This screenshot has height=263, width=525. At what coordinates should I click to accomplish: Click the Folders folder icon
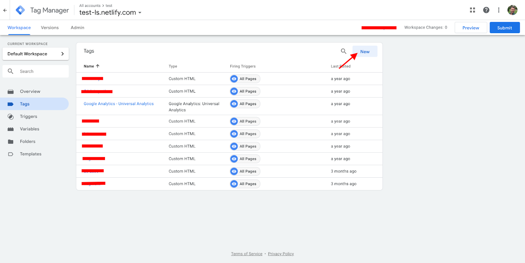[x=10, y=142]
